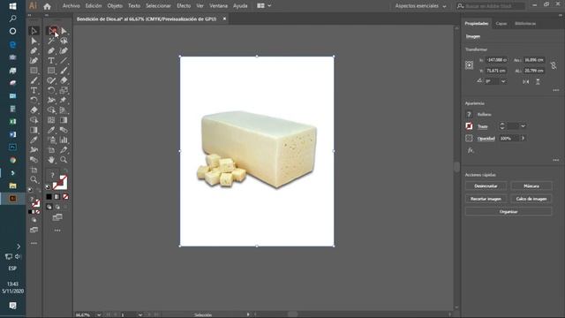
Task: Set the transform reference point
Action: tap(469, 65)
